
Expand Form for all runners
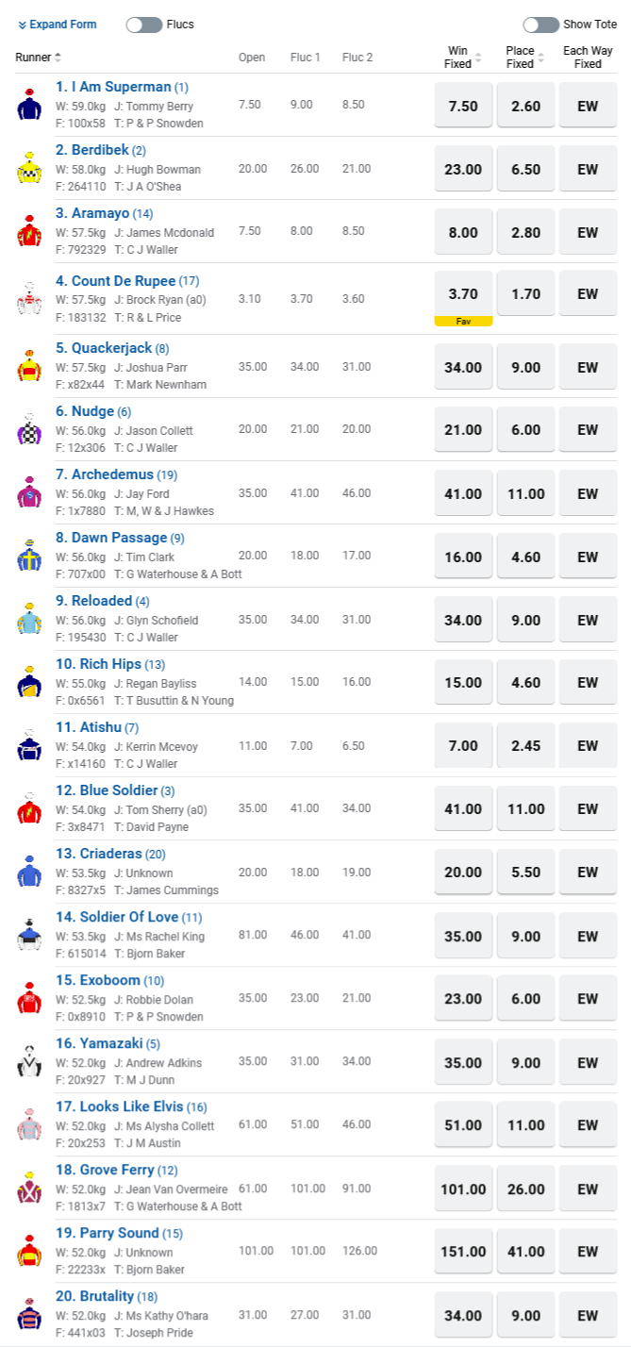(57, 25)
